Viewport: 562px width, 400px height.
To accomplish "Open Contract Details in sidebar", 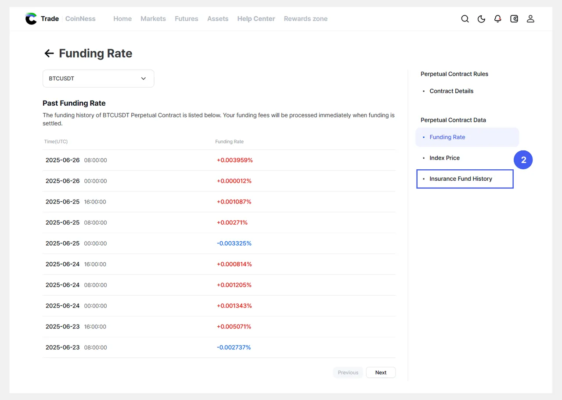I will pyautogui.click(x=451, y=91).
